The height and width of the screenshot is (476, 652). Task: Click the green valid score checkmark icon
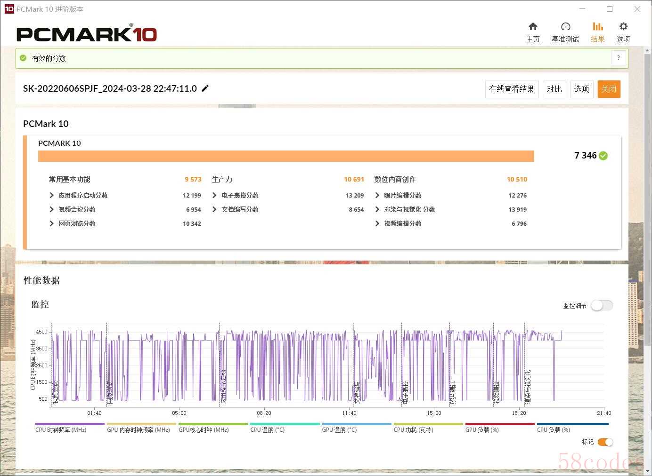(x=23, y=58)
